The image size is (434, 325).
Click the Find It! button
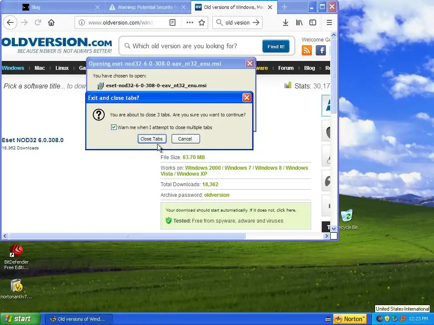(x=275, y=47)
